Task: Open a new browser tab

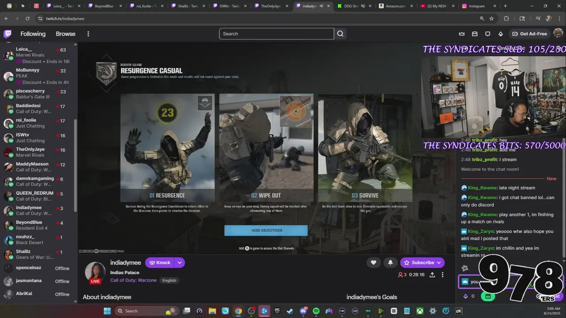Action: [x=505, y=6]
